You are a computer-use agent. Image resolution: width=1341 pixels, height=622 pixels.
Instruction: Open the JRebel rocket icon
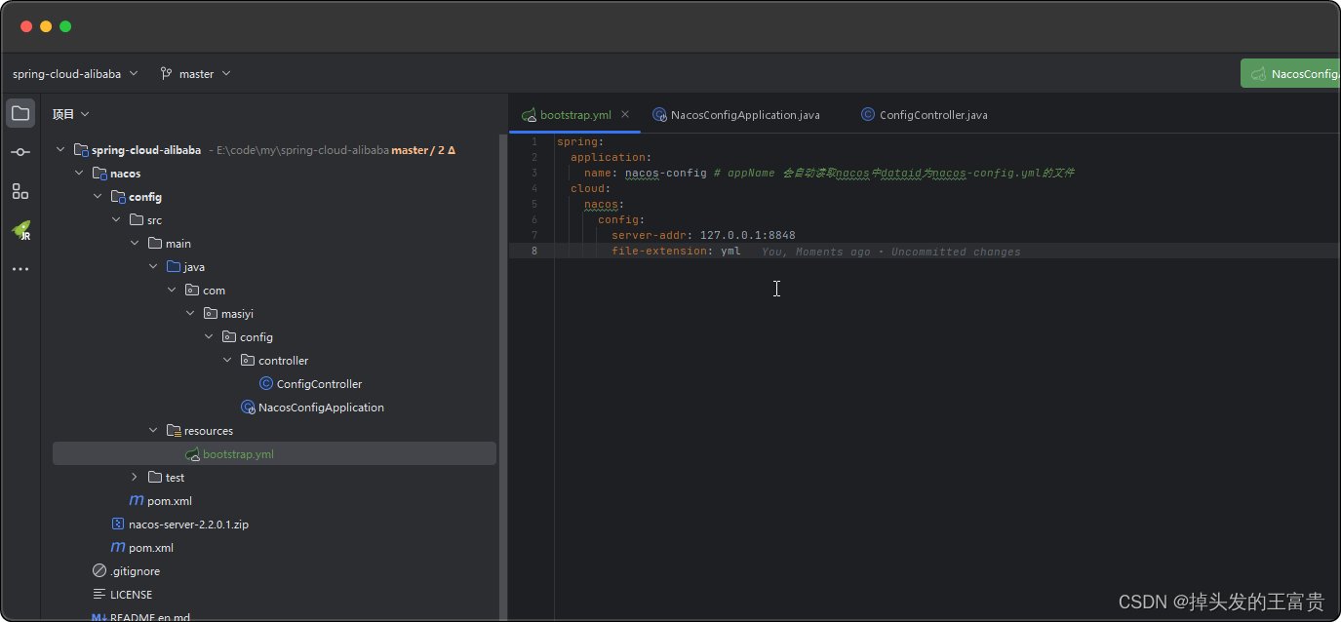20,230
